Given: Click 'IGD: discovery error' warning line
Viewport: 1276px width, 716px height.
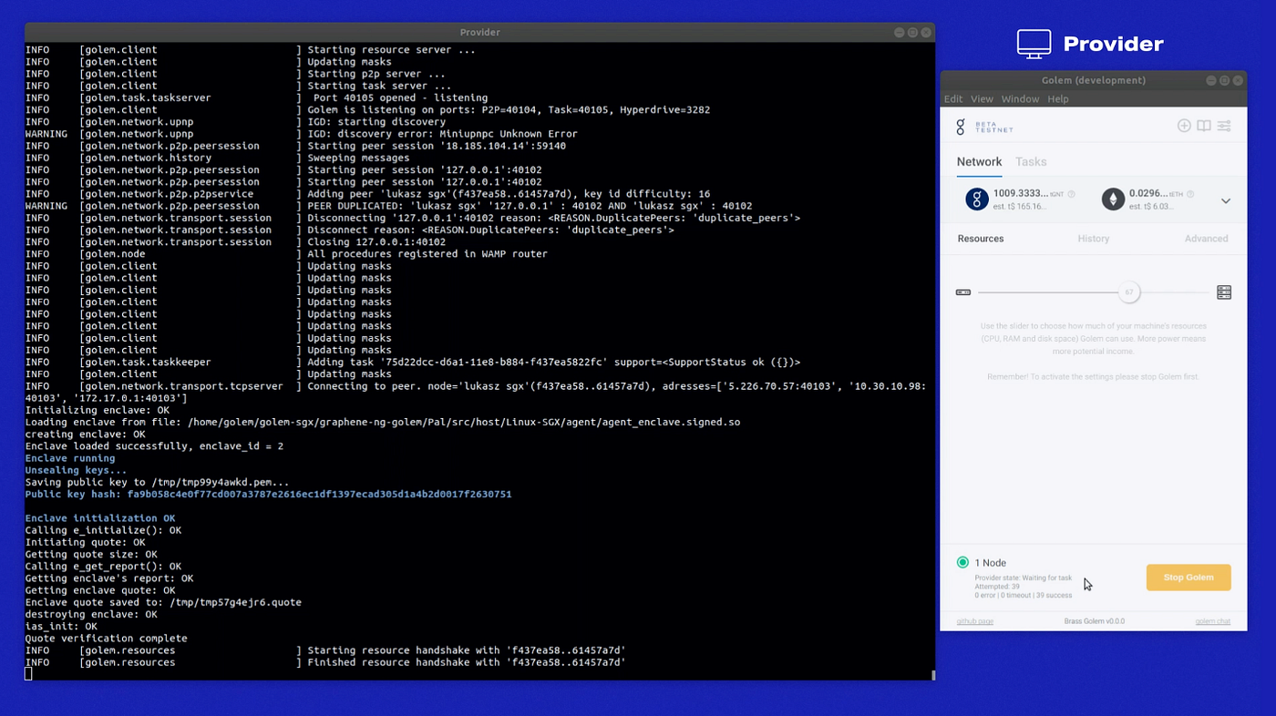Looking at the screenshot, I should coord(301,134).
